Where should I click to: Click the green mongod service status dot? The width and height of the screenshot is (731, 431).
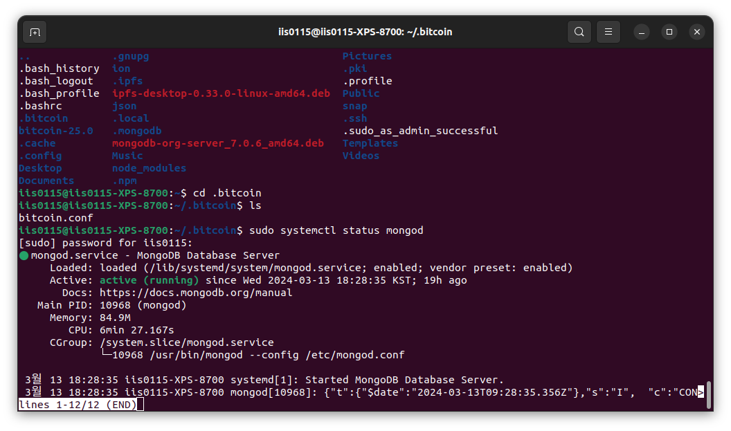(x=24, y=256)
